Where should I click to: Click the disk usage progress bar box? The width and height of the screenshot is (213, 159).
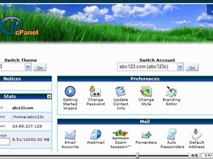(5, 142)
